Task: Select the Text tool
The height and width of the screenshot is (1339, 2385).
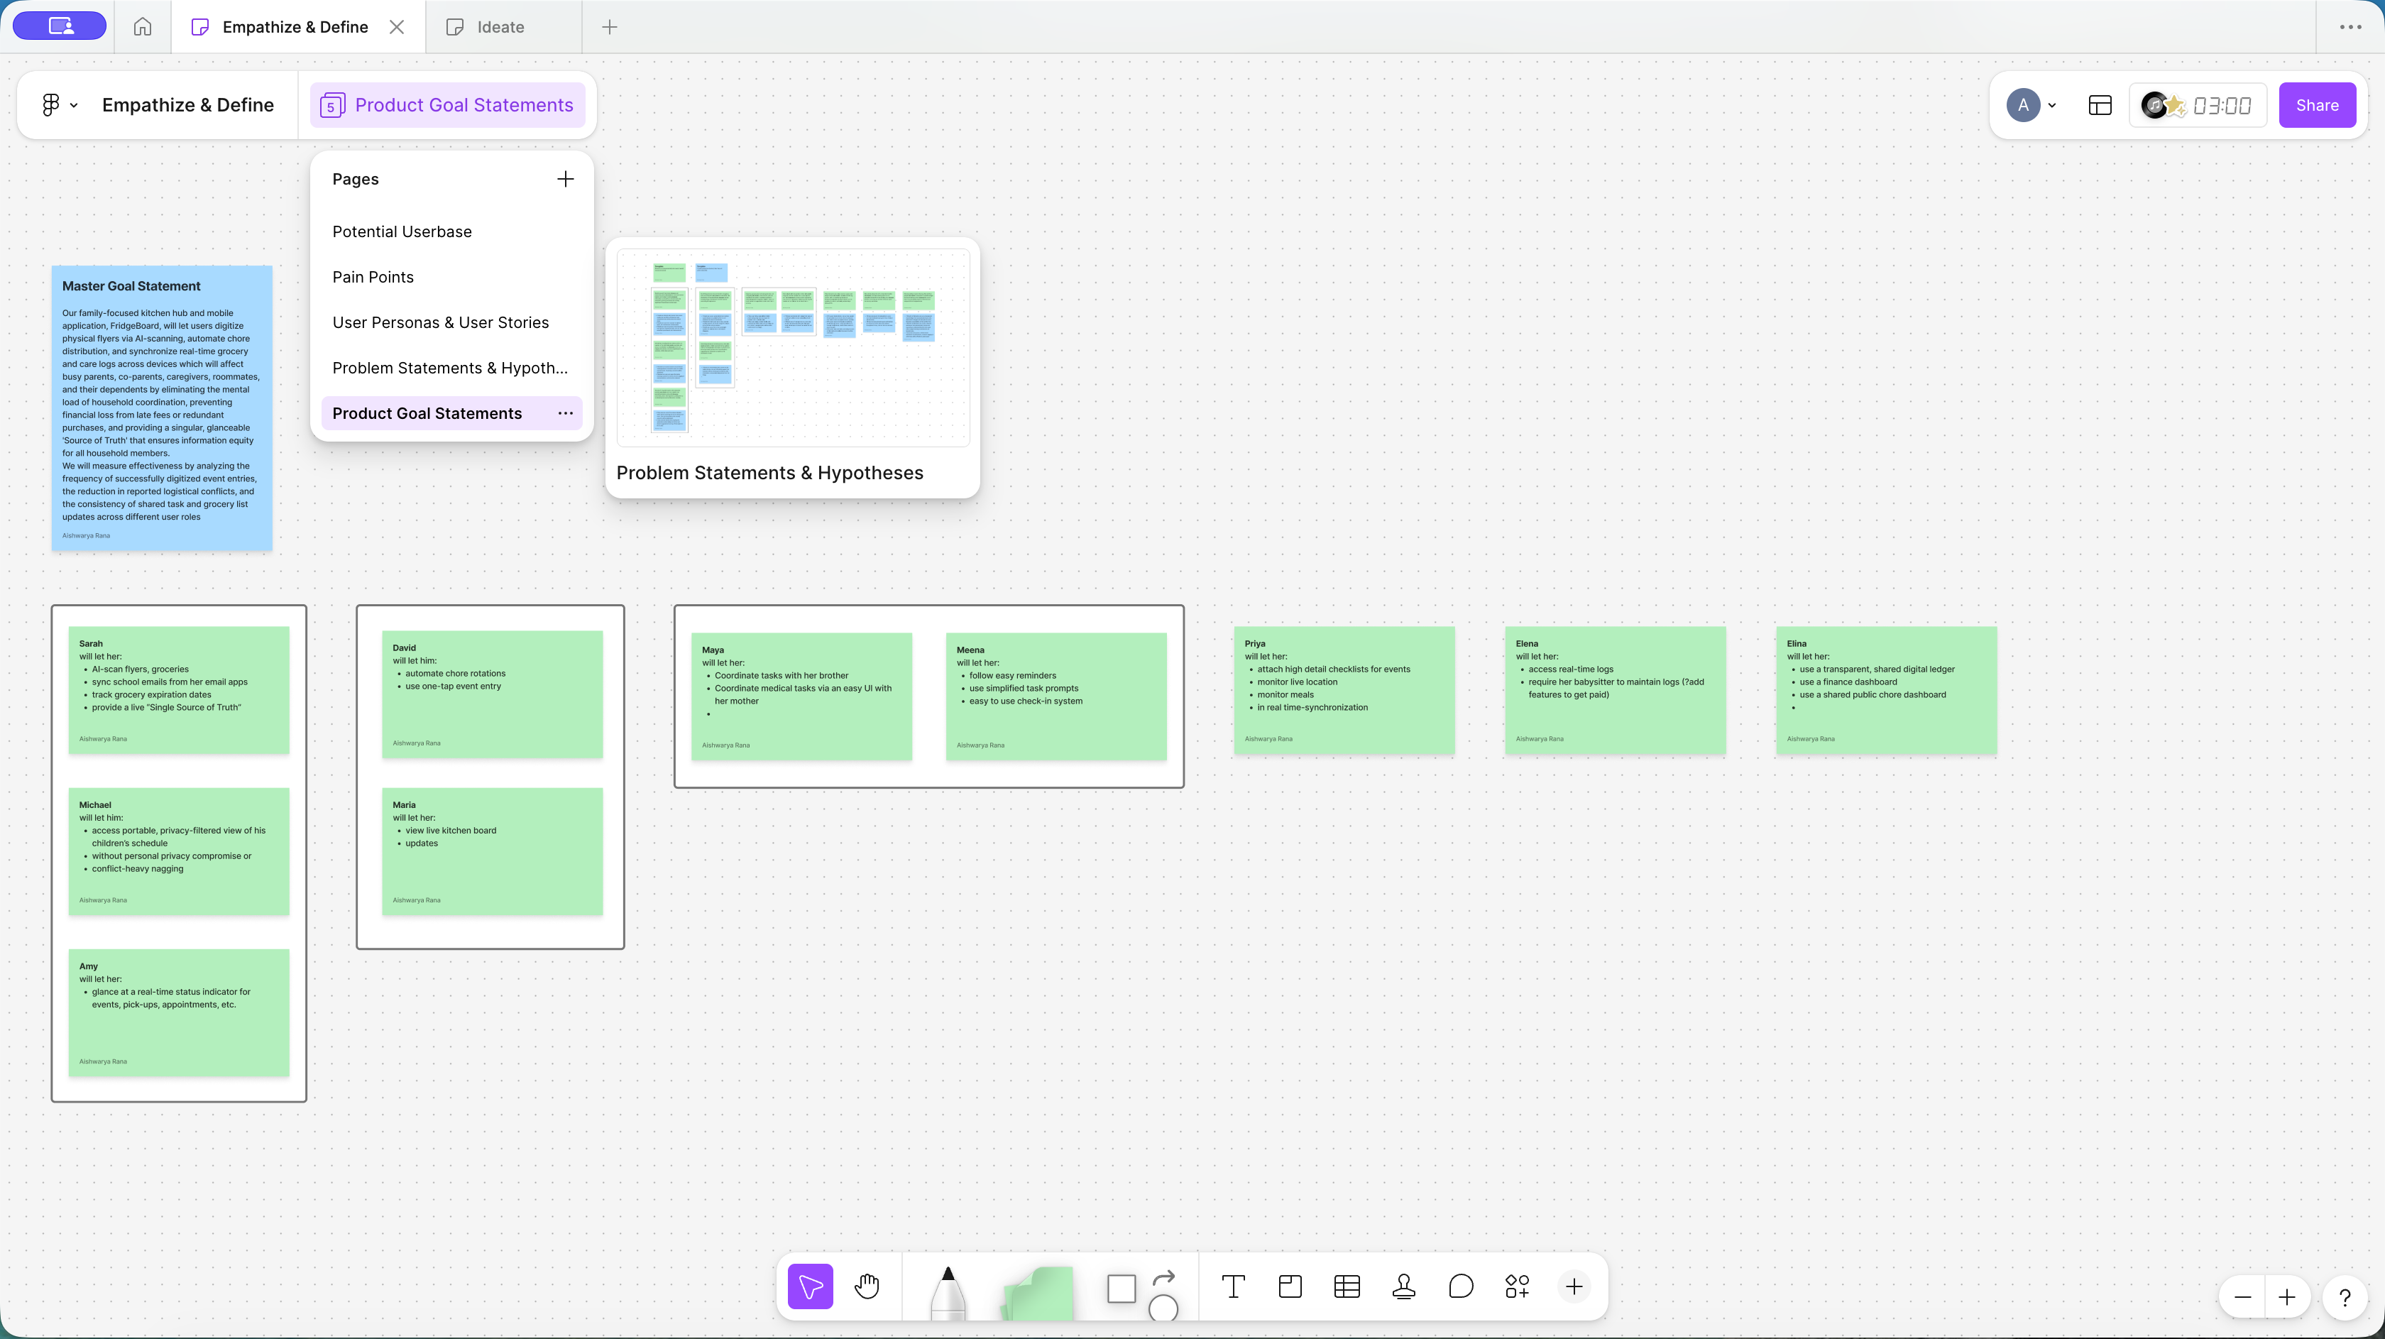Action: coord(1233,1286)
